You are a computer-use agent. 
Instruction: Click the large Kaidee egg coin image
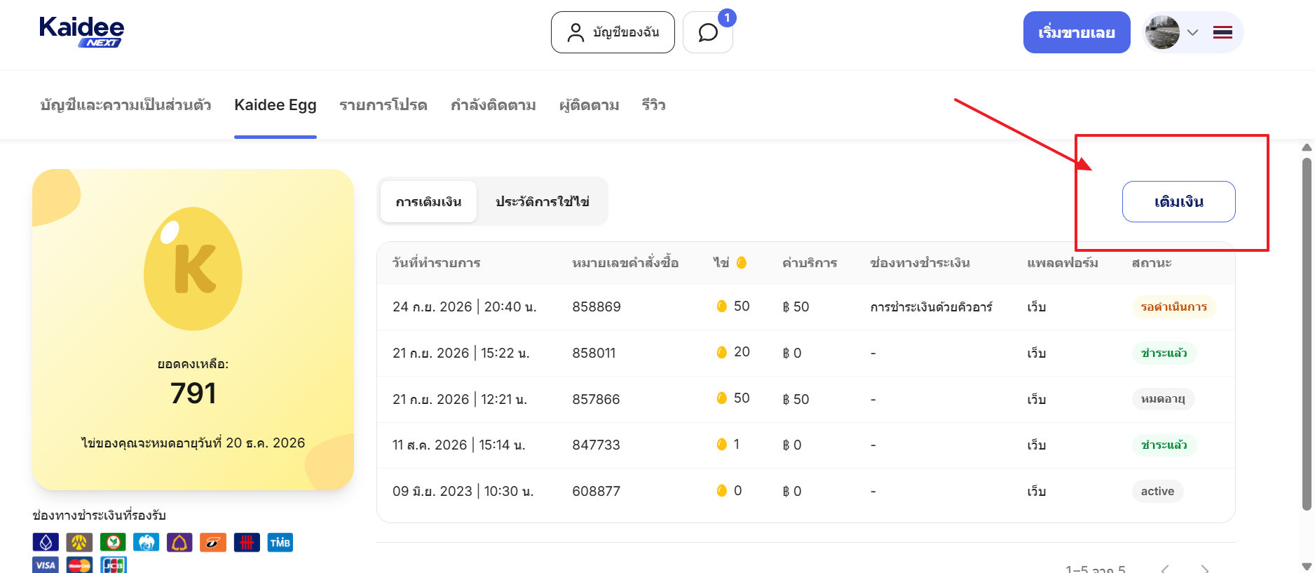(193, 269)
